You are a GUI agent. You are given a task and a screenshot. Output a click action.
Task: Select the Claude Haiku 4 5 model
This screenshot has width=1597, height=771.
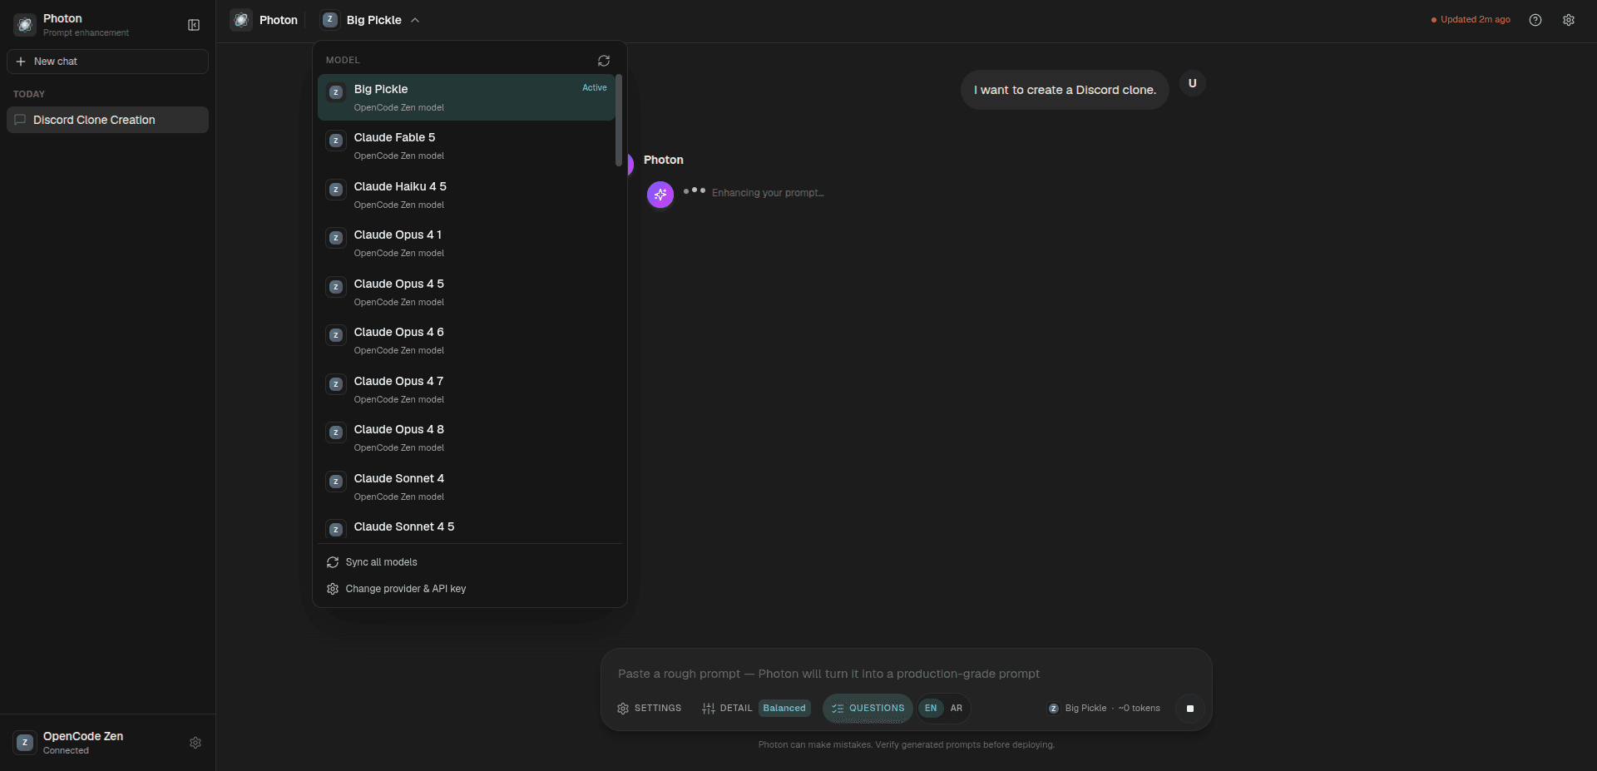pyautogui.click(x=467, y=195)
